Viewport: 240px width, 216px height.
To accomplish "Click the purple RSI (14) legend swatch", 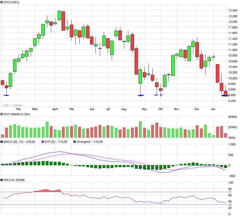I will (2, 180).
